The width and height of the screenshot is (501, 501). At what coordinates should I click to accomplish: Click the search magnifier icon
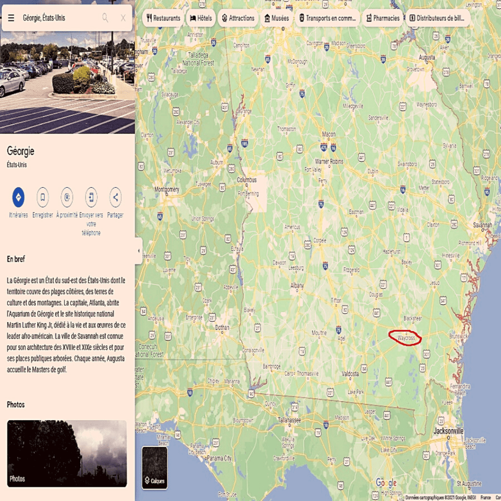(105, 18)
